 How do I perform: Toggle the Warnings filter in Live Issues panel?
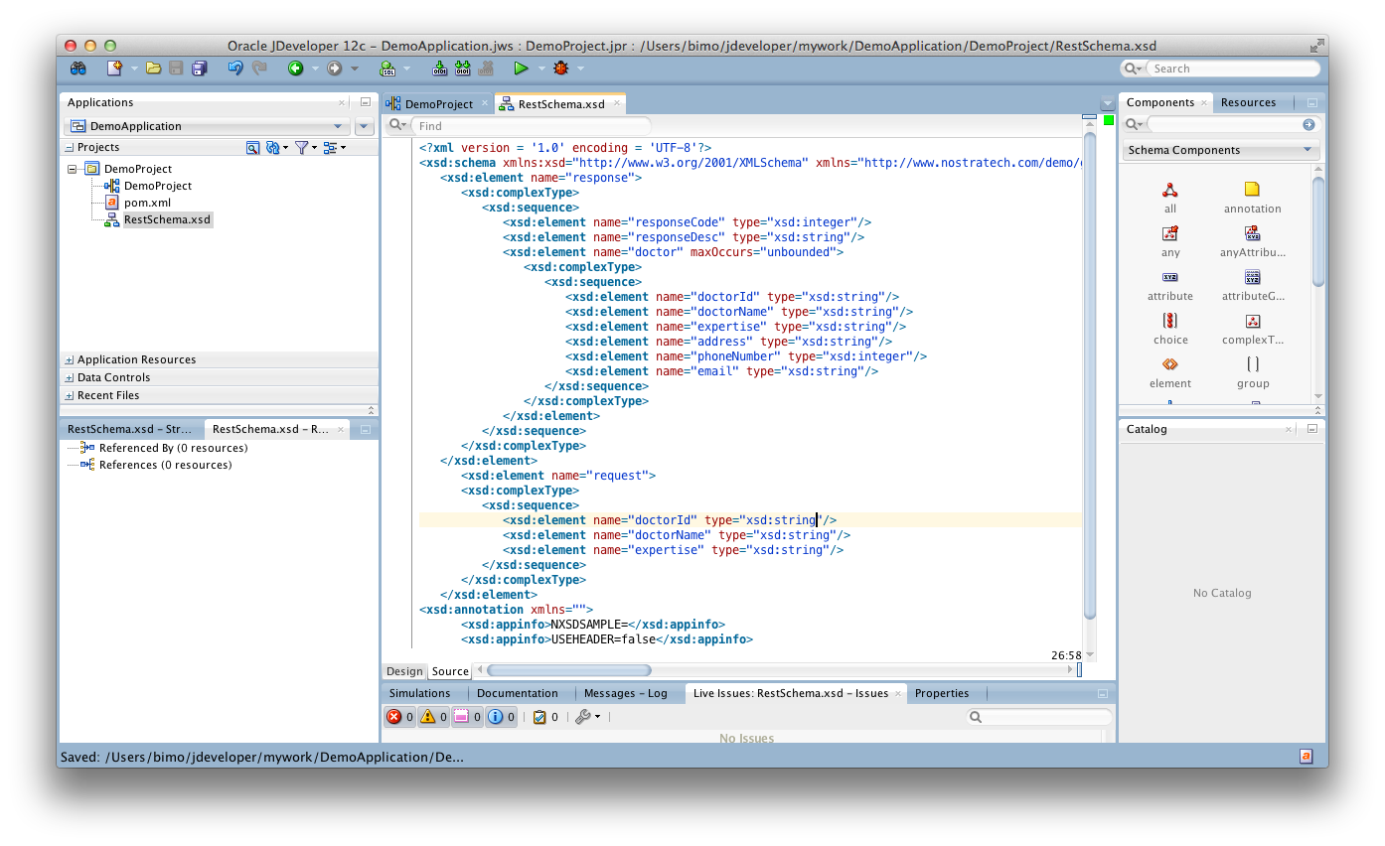tap(432, 716)
